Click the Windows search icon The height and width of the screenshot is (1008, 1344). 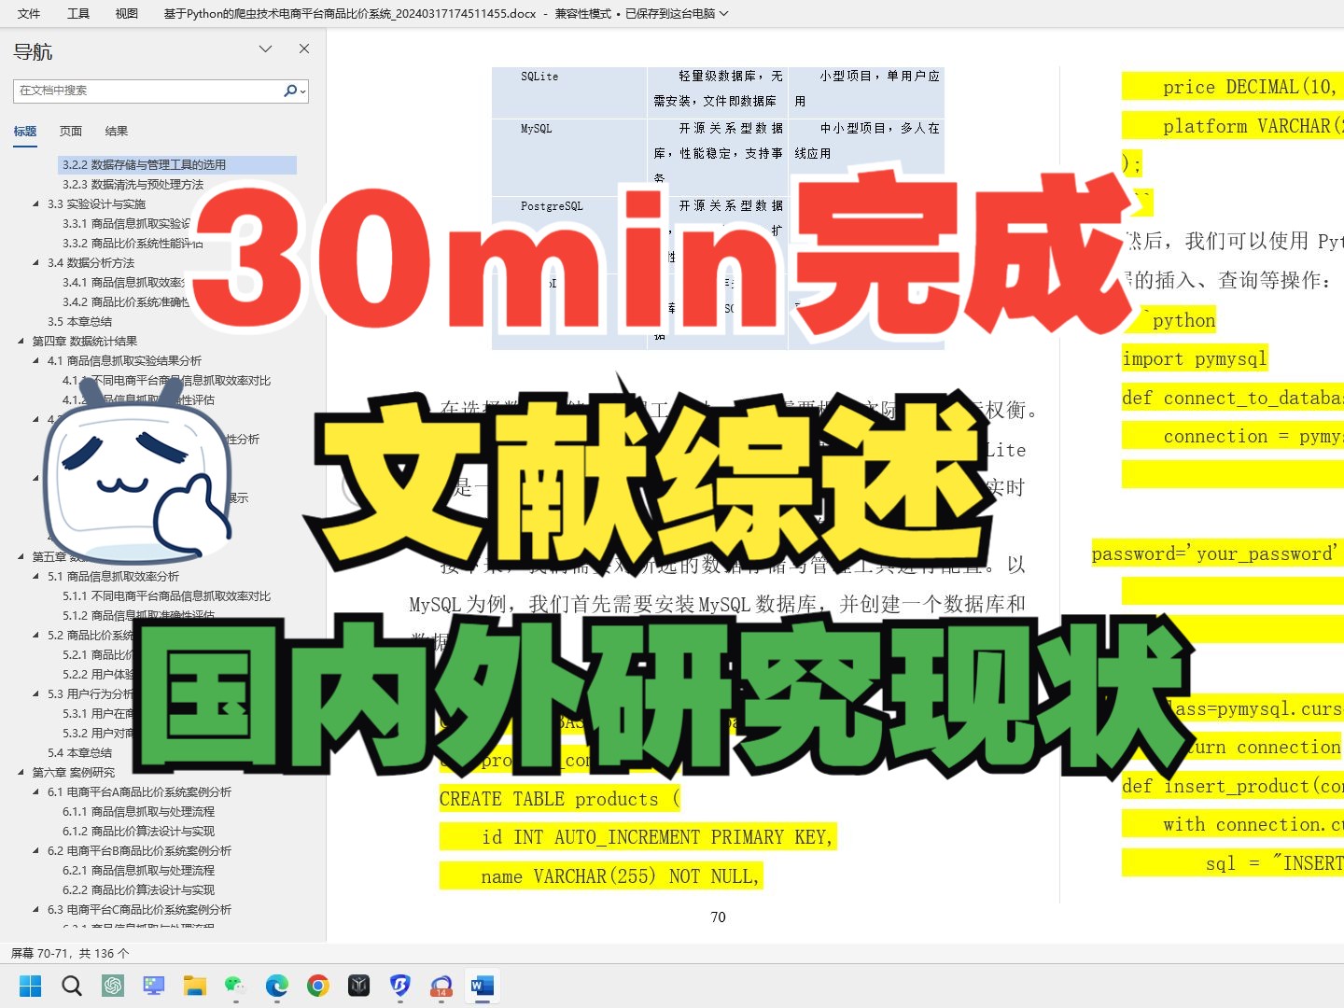point(71,986)
